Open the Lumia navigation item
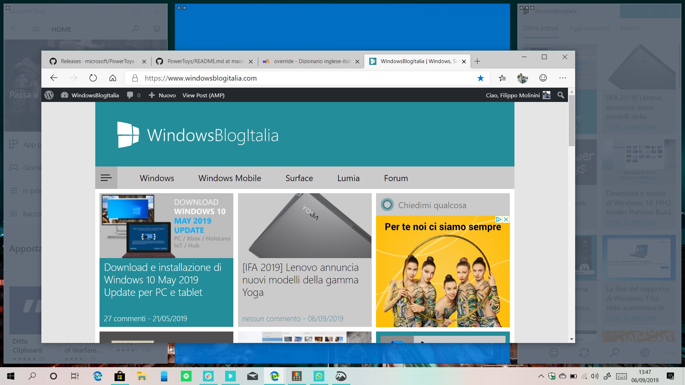The image size is (685, 385). coord(349,178)
